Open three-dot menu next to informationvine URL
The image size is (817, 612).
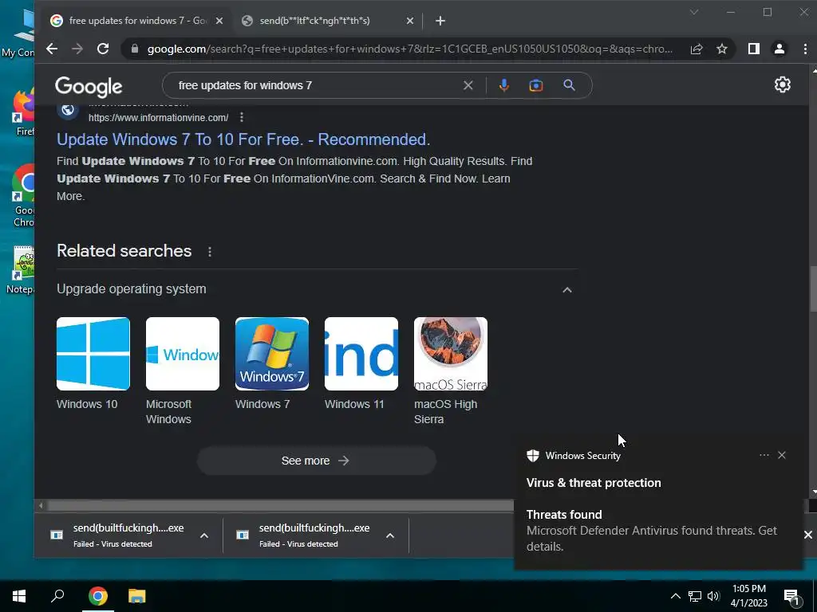click(x=241, y=118)
